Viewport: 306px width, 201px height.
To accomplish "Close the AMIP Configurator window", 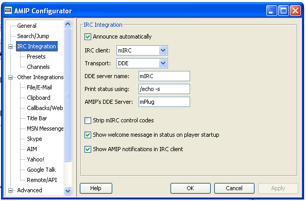I will pyautogui.click(x=295, y=10).
